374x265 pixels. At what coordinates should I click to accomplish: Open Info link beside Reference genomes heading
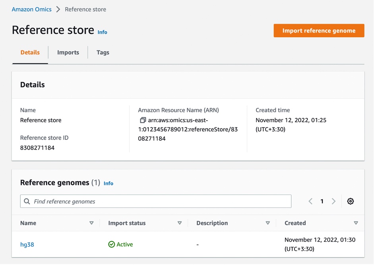pyautogui.click(x=108, y=183)
